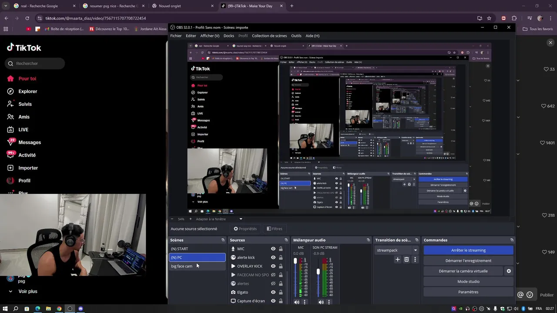
Task: Open File Explorer from taskbar
Action: click(48, 309)
